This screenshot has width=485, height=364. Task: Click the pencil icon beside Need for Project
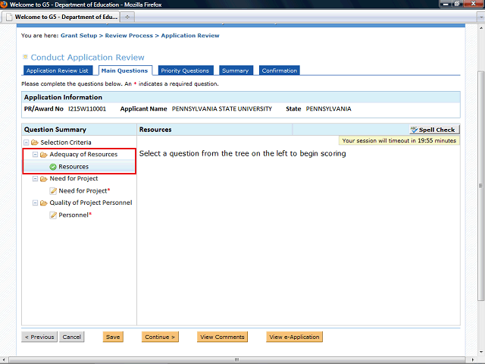click(53, 190)
